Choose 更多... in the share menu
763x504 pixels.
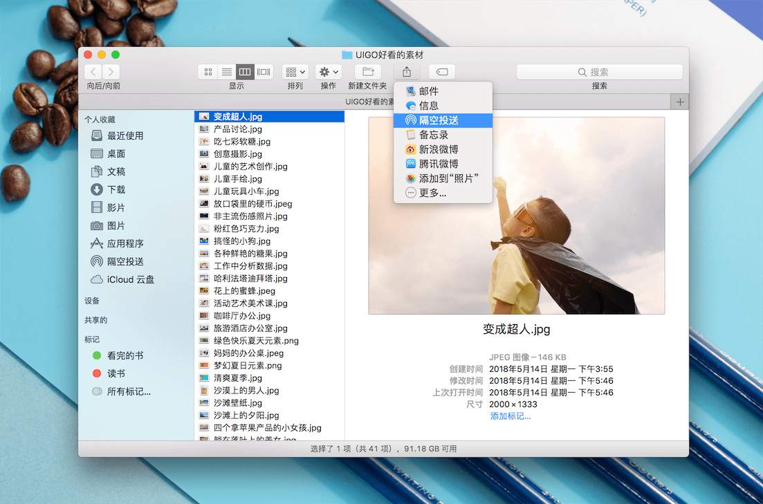pos(443,193)
